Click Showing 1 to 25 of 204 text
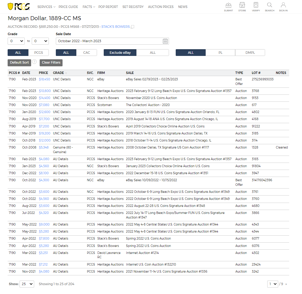302x294 pixels. (56, 284)
